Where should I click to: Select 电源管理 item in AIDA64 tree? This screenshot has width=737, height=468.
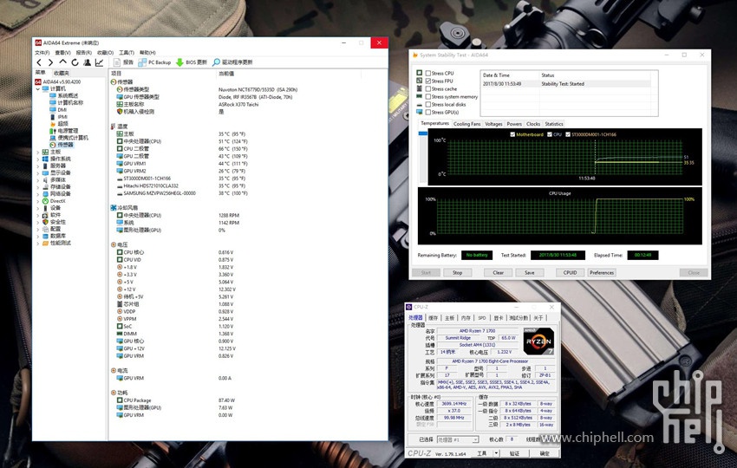[64, 131]
